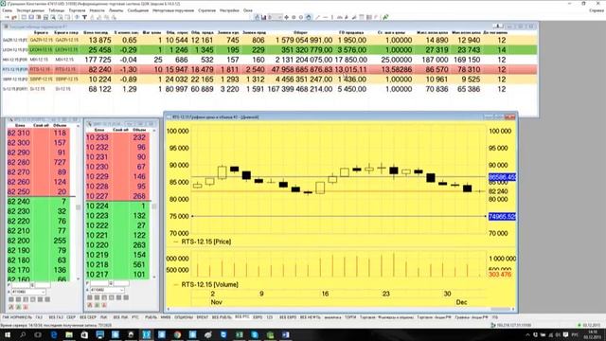Viewport: 606px width, 341px height.
Task: Click the 82 200 bid with volume 255
Action: (39, 241)
